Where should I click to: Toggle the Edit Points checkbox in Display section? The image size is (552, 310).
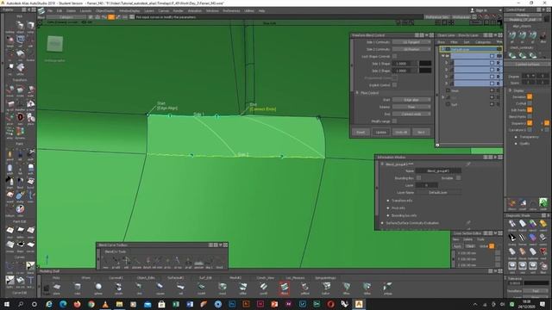point(530,110)
